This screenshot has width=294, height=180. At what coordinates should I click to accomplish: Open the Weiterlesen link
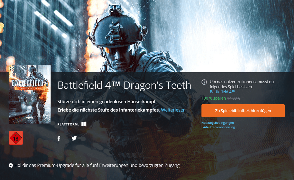click(173, 110)
